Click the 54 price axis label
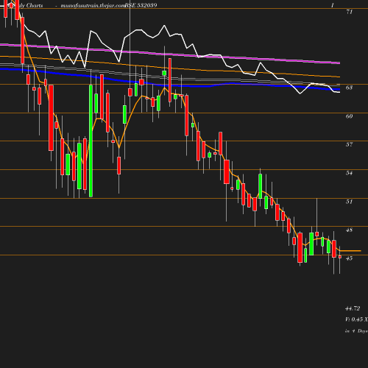The image size is (368, 368). point(349,173)
